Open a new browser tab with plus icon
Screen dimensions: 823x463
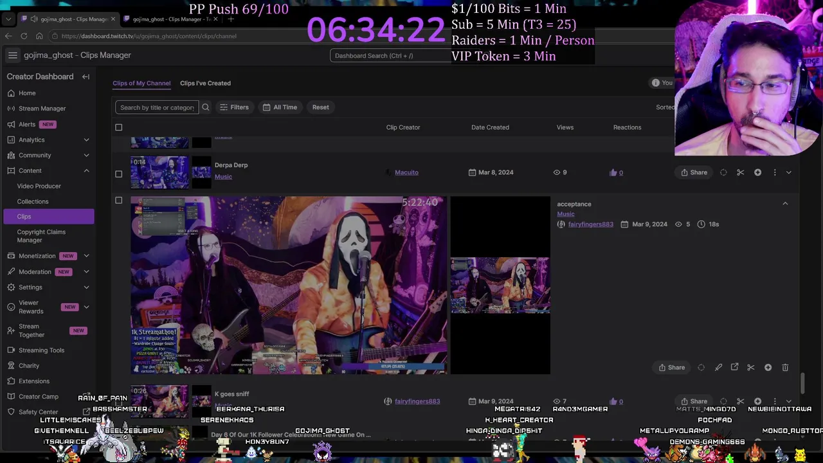tap(231, 19)
